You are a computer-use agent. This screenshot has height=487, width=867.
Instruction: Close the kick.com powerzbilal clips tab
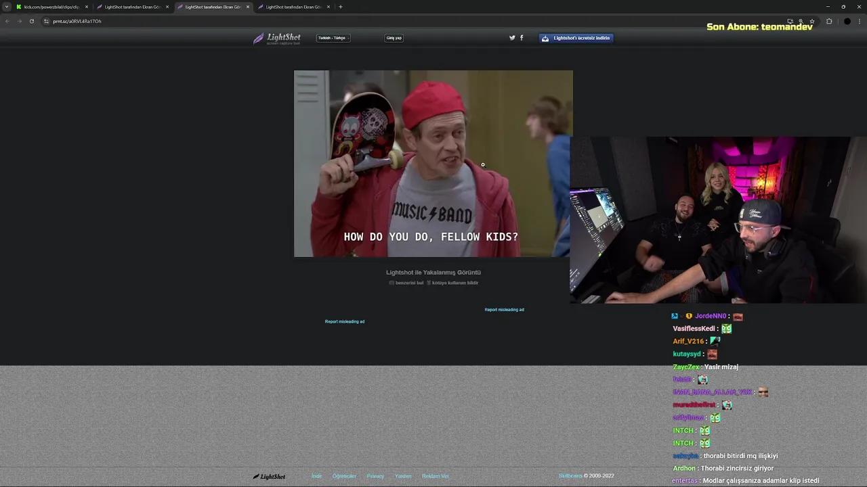tap(87, 7)
